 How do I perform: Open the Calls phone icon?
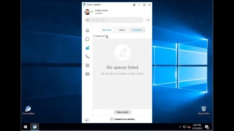tap(87, 57)
